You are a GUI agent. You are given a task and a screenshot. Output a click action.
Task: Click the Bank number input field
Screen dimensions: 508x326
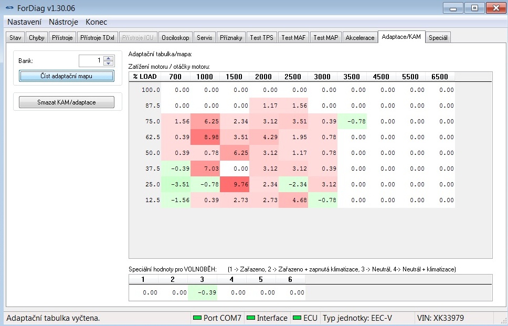(x=91, y=61)
